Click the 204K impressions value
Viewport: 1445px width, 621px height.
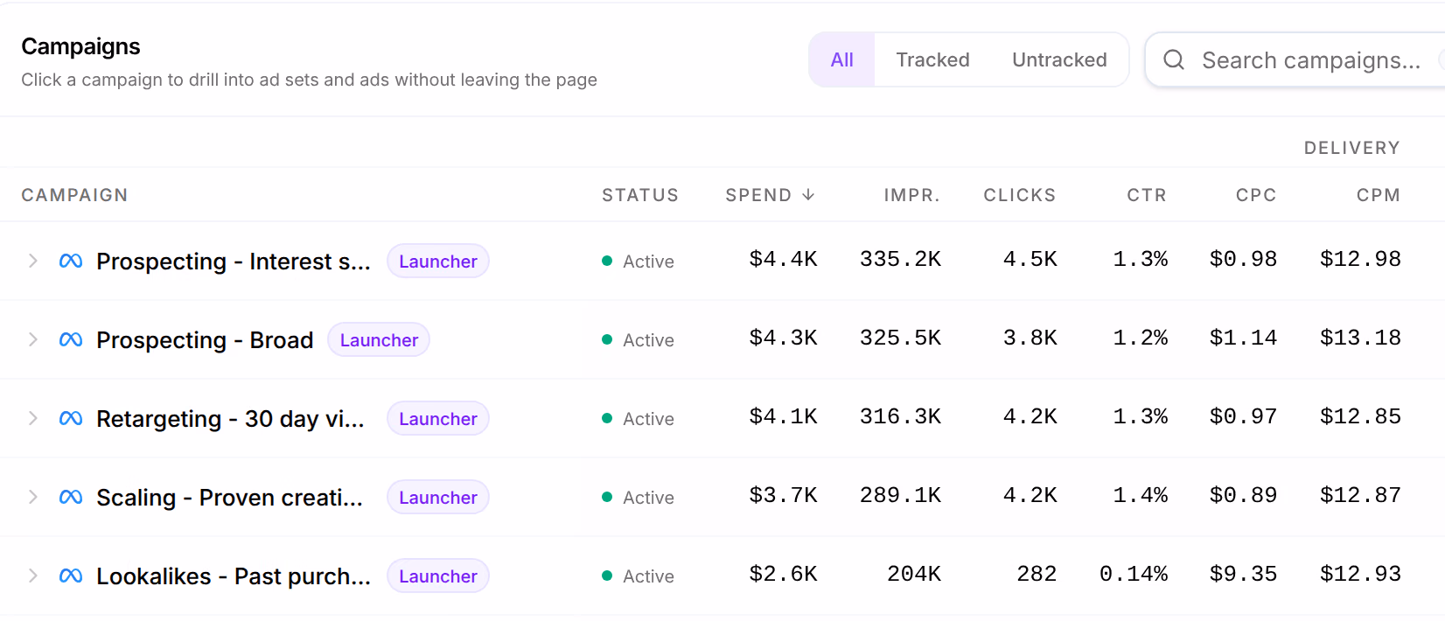[914, 574]
